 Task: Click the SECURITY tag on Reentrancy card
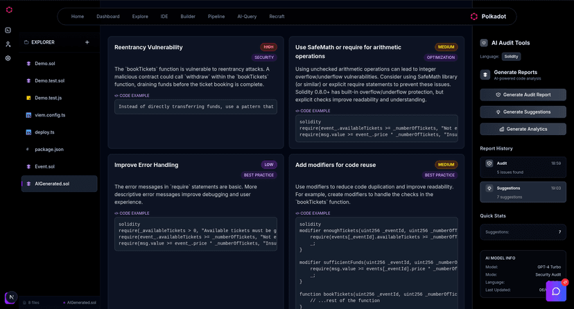pyautogui.click(x=264, y=58)
